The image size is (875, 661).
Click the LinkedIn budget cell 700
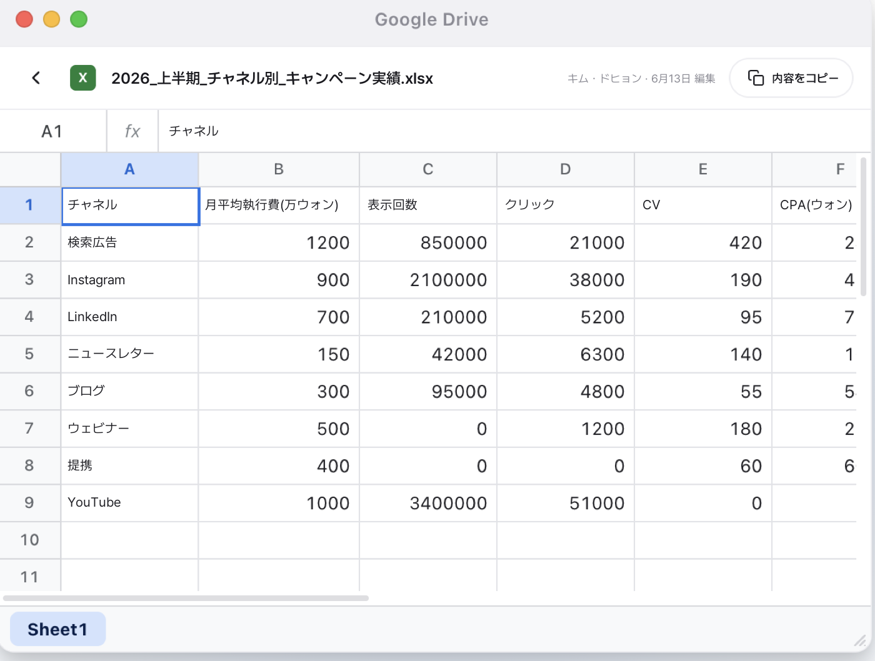click(279, 317)
